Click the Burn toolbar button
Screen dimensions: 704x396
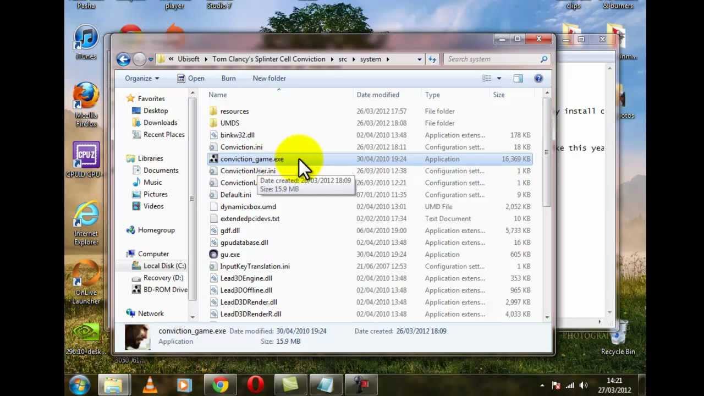coord(228,78)
